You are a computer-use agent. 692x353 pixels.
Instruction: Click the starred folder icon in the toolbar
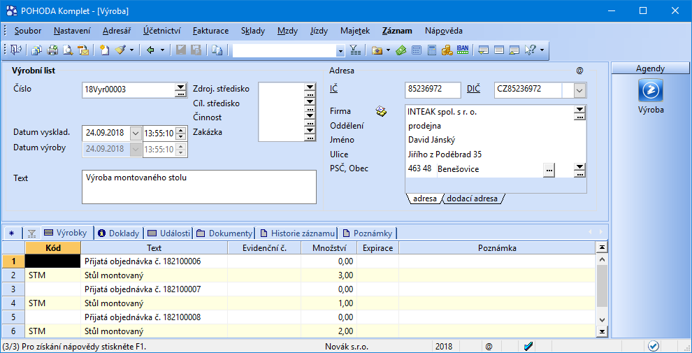pyautogui.click(x=377, y=50)
